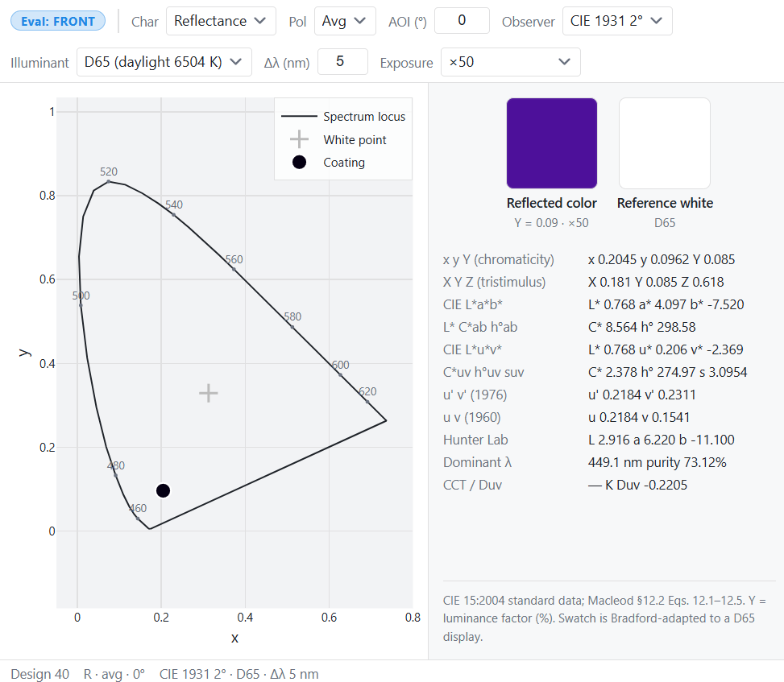Click the D65 caption under Reference white

(665, 223)
